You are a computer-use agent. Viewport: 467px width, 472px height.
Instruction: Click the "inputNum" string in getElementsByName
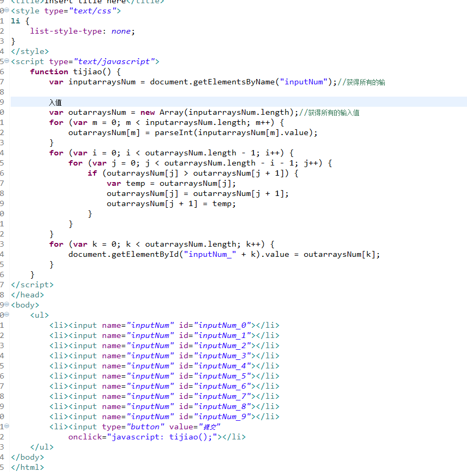point(304,82)
